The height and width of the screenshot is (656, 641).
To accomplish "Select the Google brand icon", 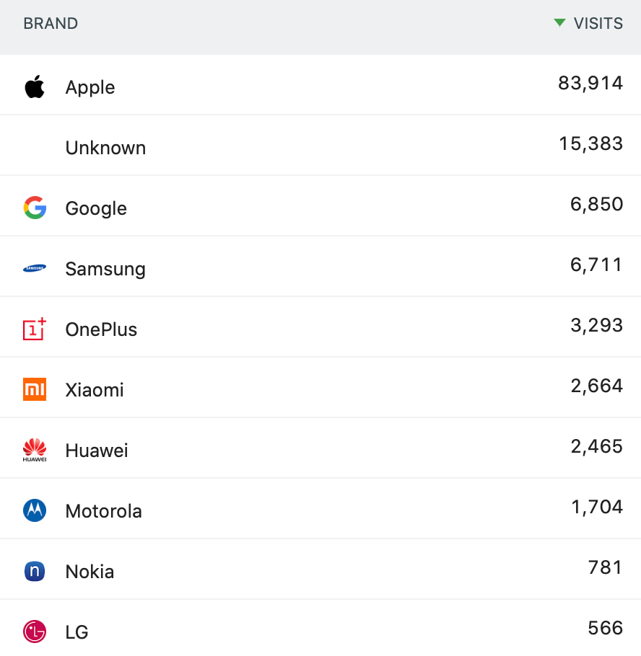I will pos(34,208).
